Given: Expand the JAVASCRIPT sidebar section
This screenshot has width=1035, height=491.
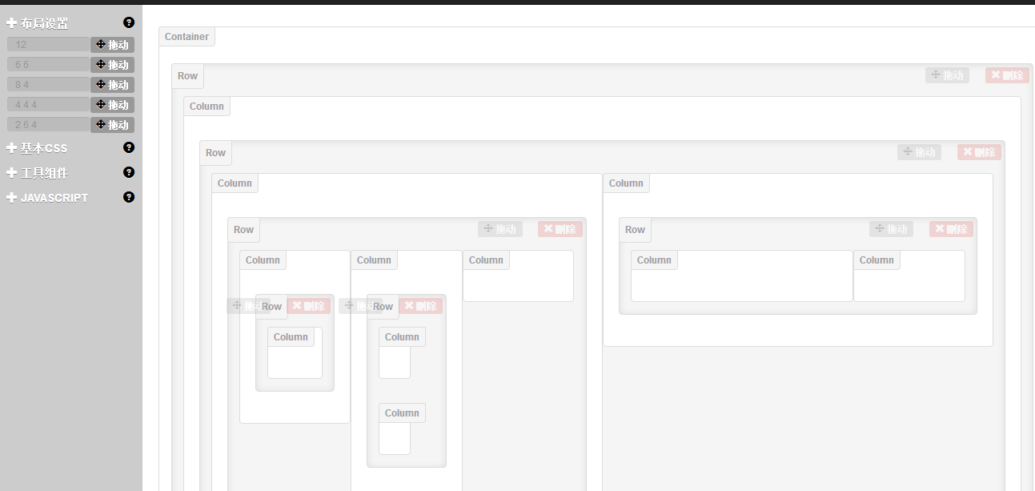Looking at the screenshot, I should [47, 198].
